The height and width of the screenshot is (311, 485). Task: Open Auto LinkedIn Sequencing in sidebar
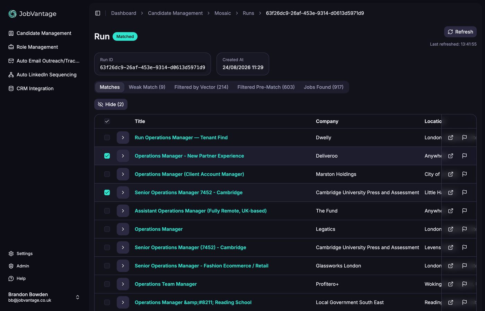pos(42,75)
